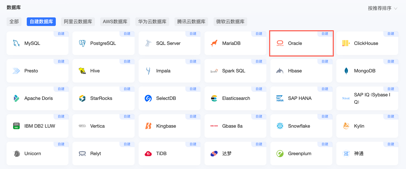The height and width of the screenshot is (169, 406).
Task: Click the 数据库 section heading
Action: [x=14, y=8]
